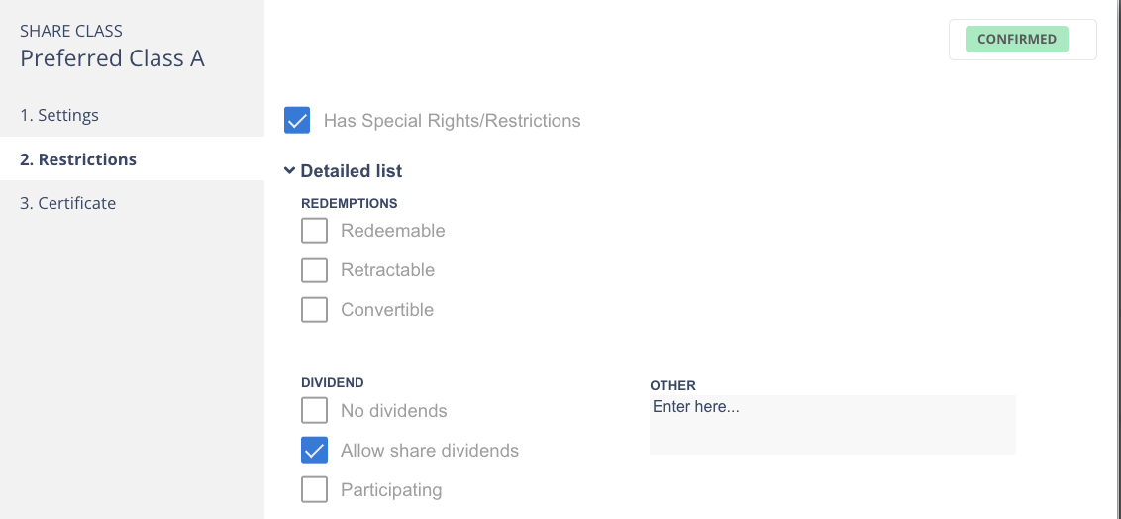Uncheck Has Special Rights/Restrictions checkbox

point(297,121)
